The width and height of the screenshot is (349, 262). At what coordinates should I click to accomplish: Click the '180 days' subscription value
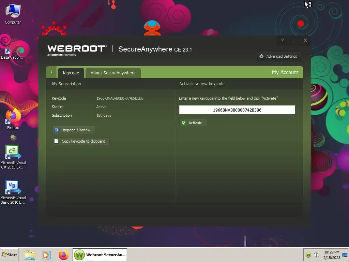(104, 115)
